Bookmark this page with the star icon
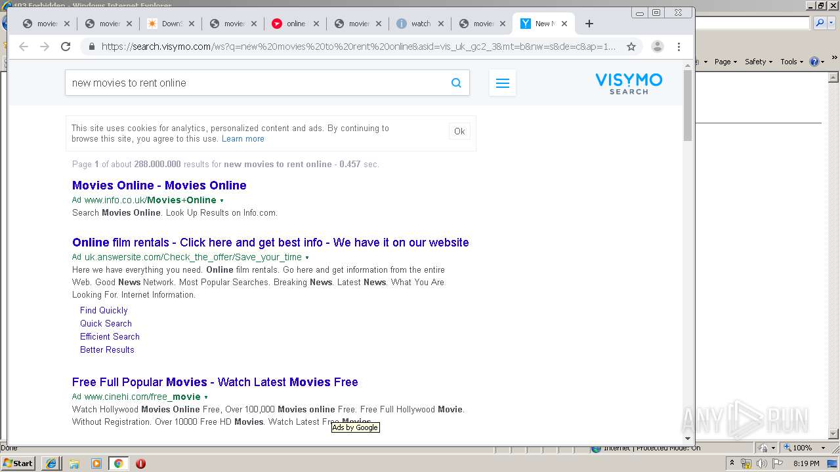This screenshot has width=840, height=472. coord(631,47)
